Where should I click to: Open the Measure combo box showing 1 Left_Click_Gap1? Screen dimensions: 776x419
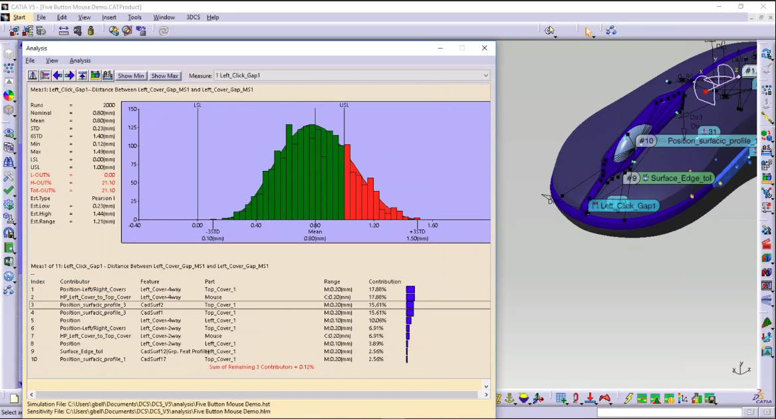[352, 75]
